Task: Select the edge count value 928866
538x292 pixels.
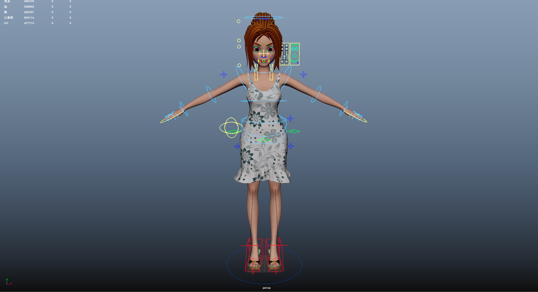Action: tap(29, 6)
